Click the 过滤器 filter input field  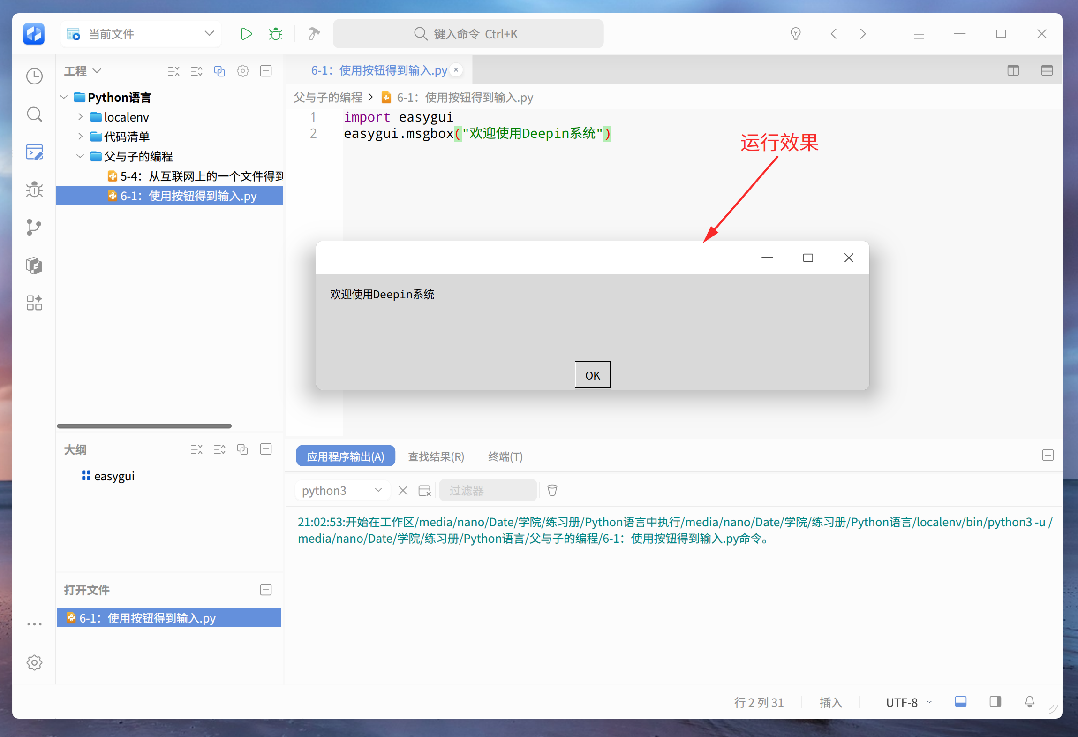(x=488, y=490)
